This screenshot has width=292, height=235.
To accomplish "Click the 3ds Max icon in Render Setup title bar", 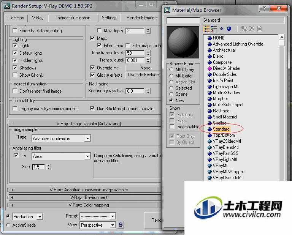I will tap(7, 6).
